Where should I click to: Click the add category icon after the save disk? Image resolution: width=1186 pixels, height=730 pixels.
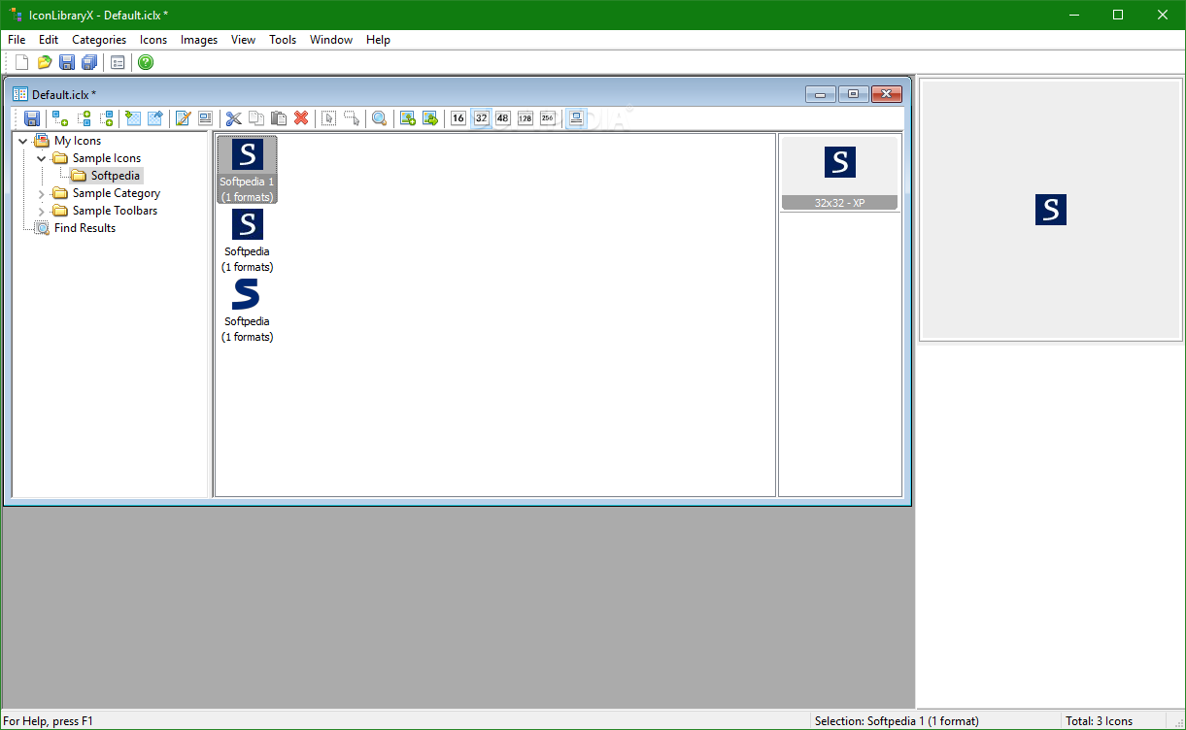pos(60,118)
